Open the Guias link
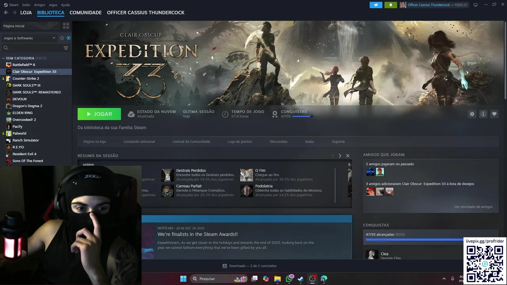 (x=309, y=141)
